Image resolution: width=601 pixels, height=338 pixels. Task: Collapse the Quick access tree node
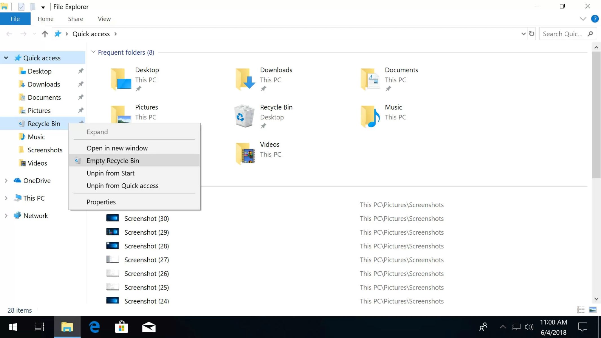[x=6, y=58]
